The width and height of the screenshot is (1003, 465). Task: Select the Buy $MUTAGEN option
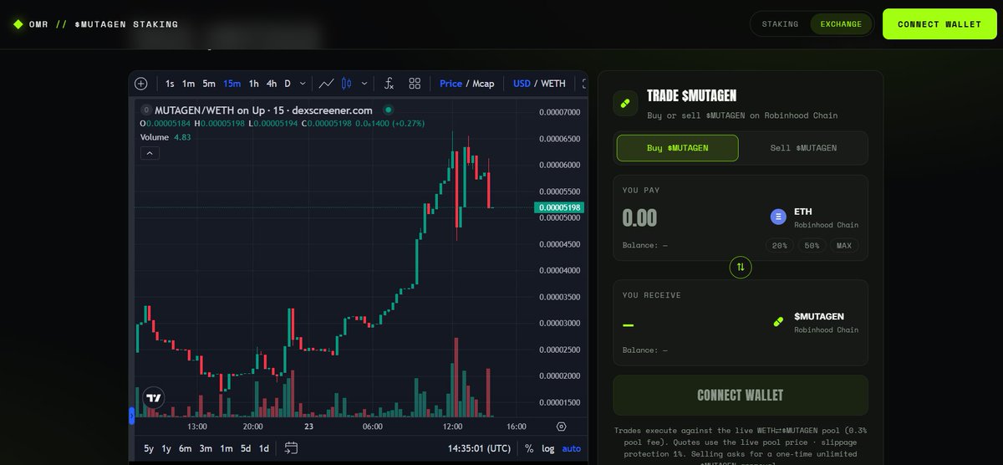tap(678, 148)
